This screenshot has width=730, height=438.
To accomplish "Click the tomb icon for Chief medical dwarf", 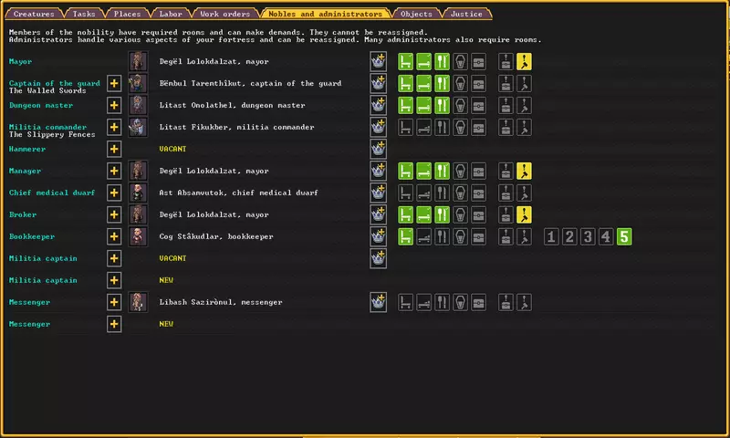I will (x=460, y=193).
